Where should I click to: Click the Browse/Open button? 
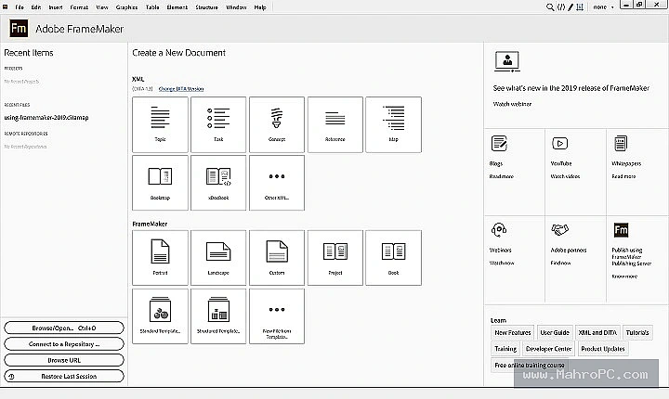click(64, 328)
